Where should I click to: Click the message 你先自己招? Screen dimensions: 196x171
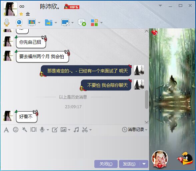(x=31, y=42)
